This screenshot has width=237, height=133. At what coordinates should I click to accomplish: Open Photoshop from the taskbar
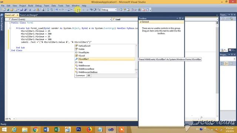[x=79, y=130]
